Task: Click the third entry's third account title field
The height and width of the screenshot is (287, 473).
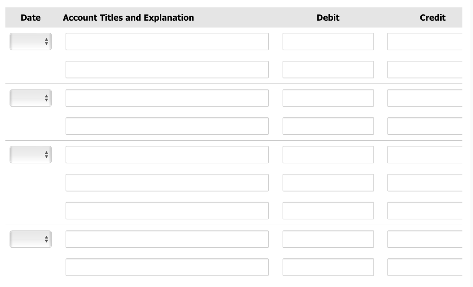Action: (x=167, y=210)
